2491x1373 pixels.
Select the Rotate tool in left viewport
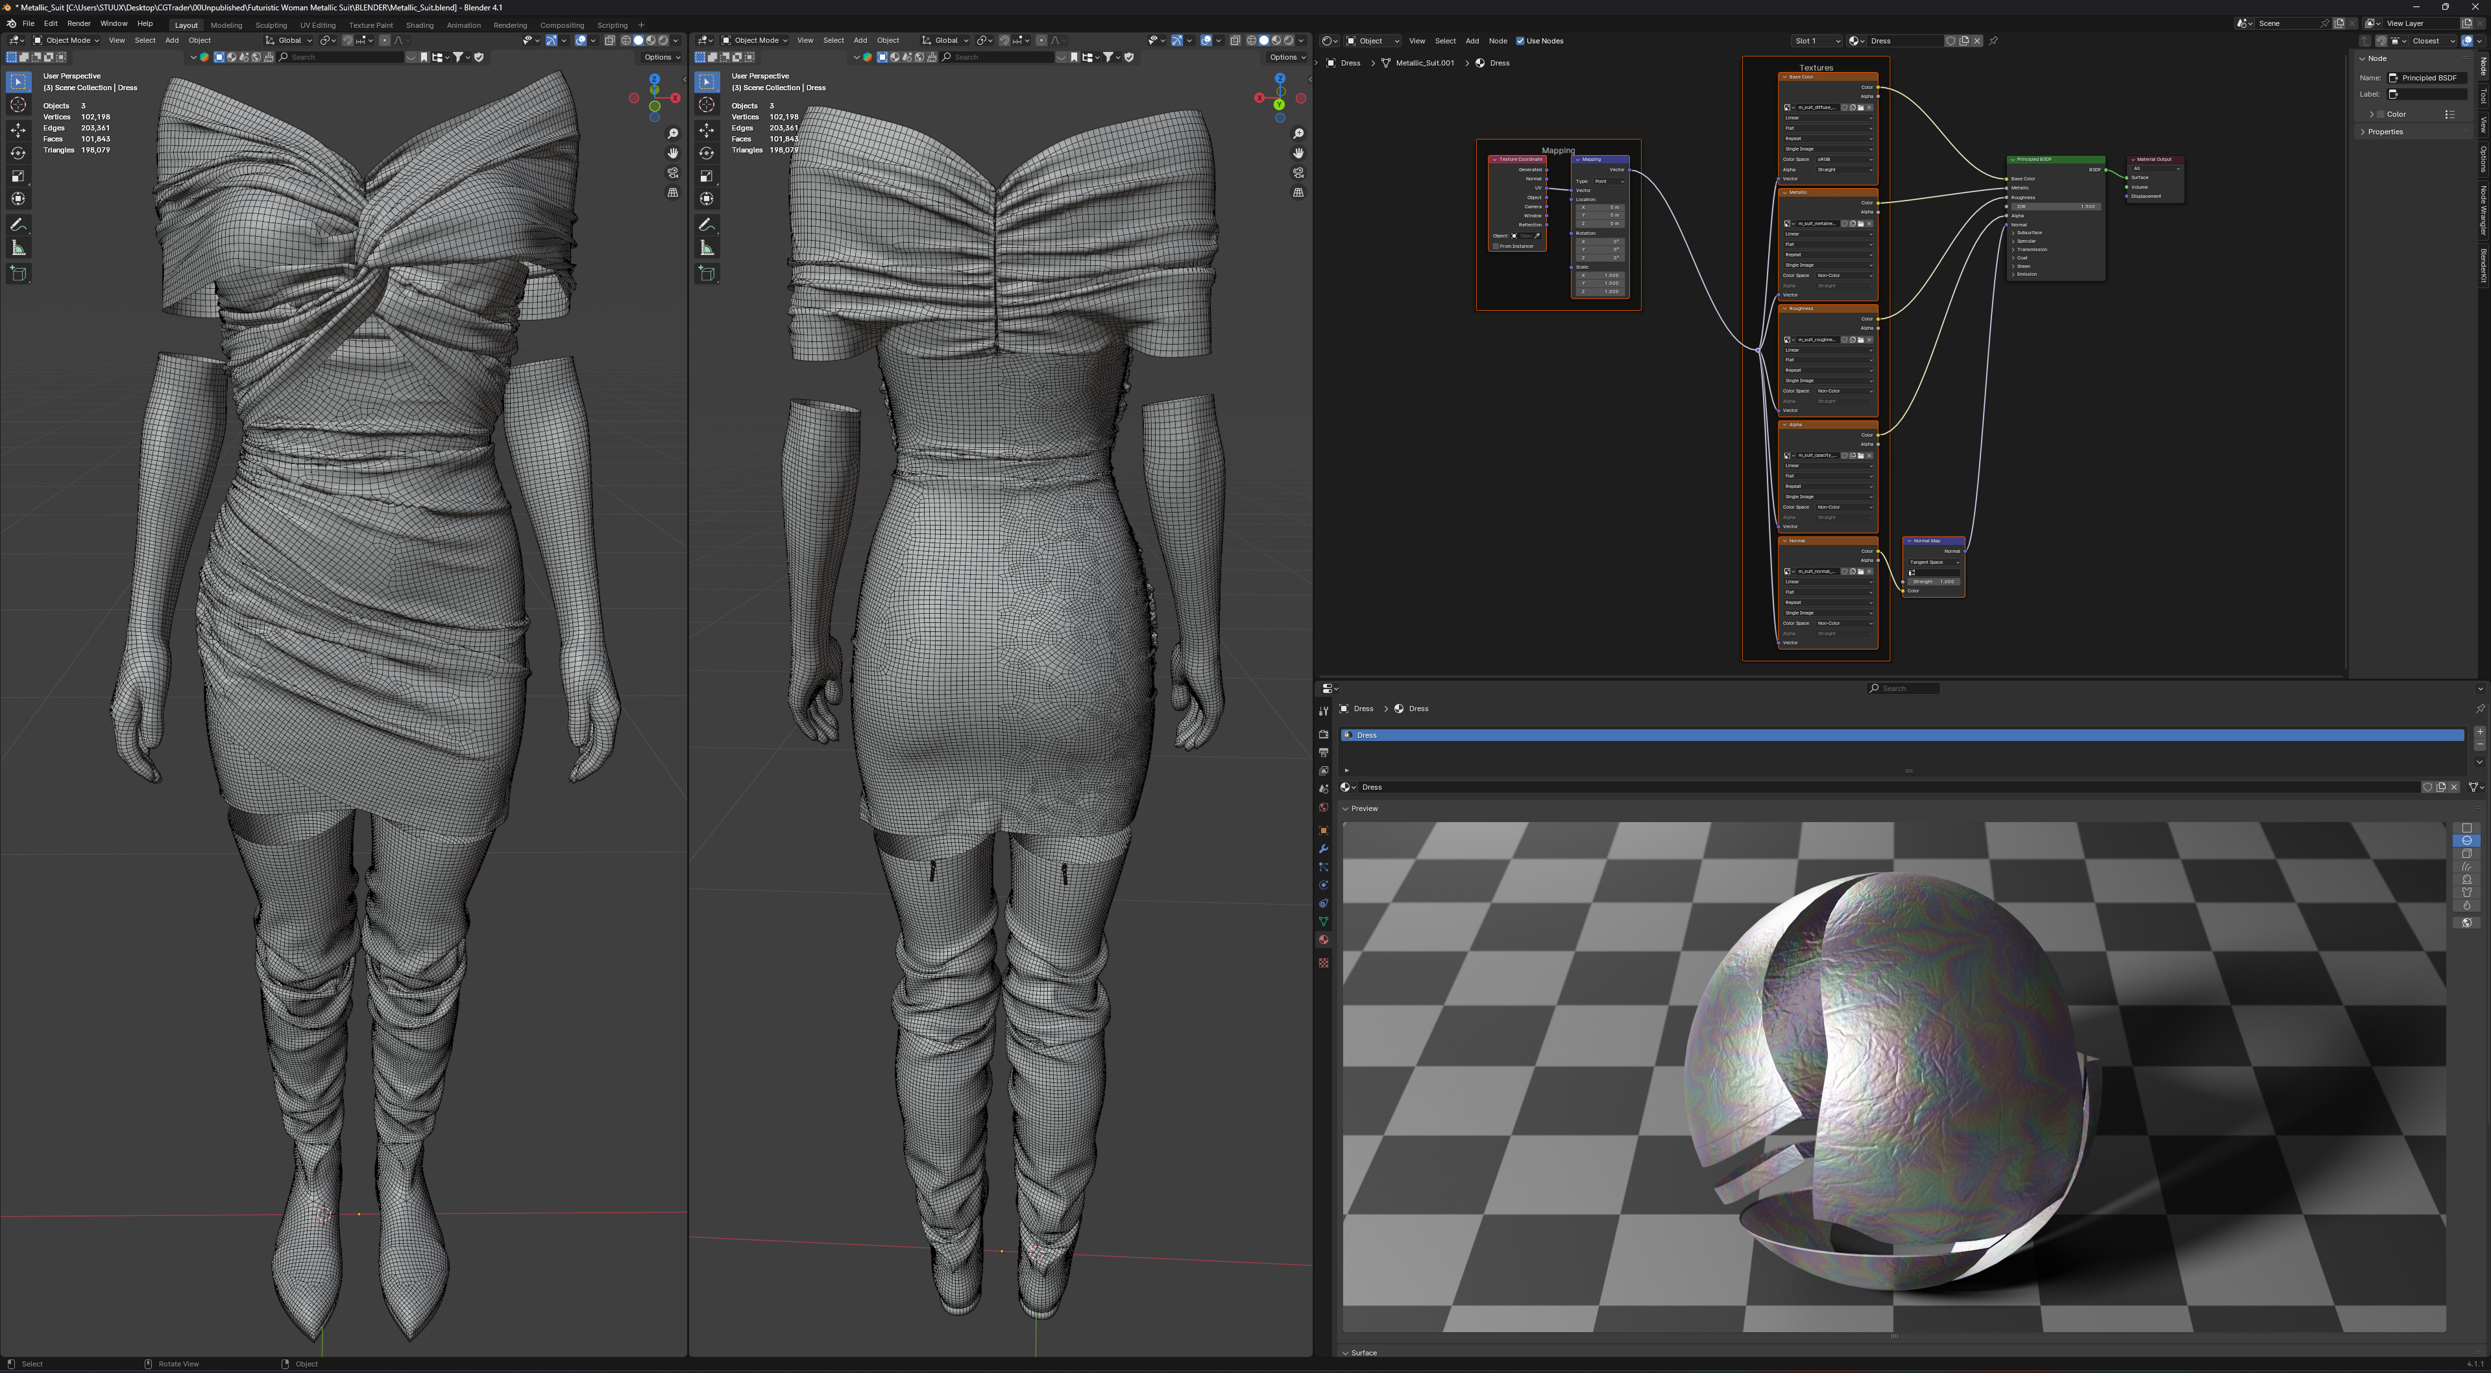pyautogui.click(x=18, y=152)
